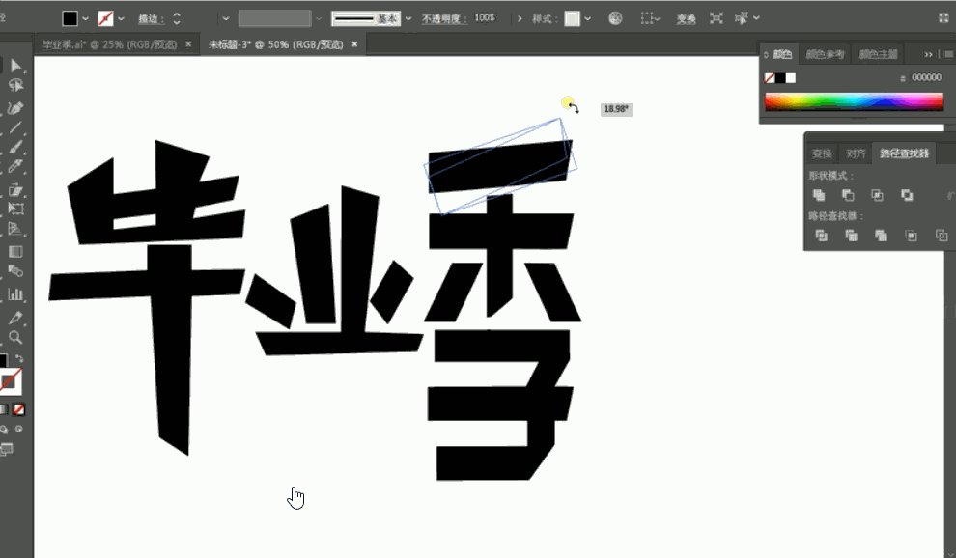Select the Column Graph tool
Image resolution: width=956 pixels, height=558 pixels.
point(15,294)
